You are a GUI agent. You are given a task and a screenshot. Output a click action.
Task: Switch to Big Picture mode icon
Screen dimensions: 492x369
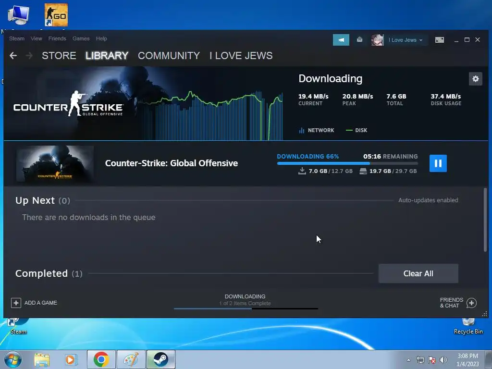click(x=439, y=40)
